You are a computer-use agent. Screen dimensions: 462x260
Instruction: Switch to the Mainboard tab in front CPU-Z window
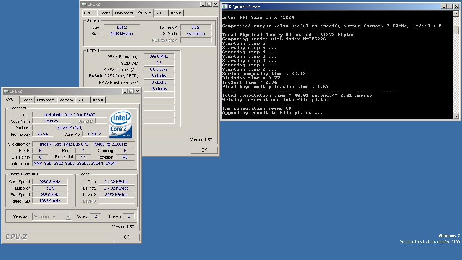click(x=46, y=100)
